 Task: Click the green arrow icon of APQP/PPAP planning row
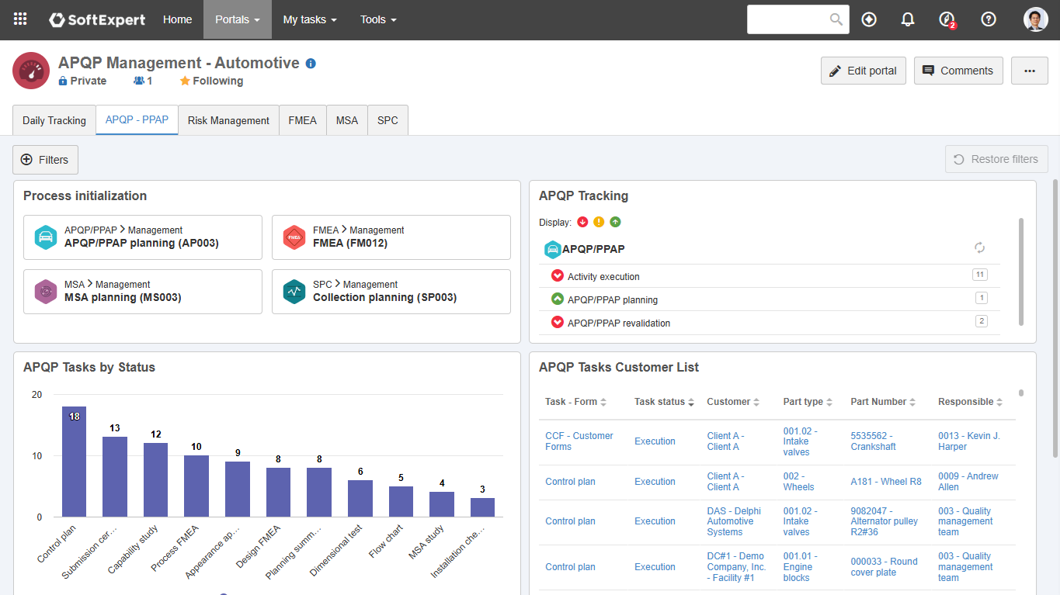[x=557, y=299]
